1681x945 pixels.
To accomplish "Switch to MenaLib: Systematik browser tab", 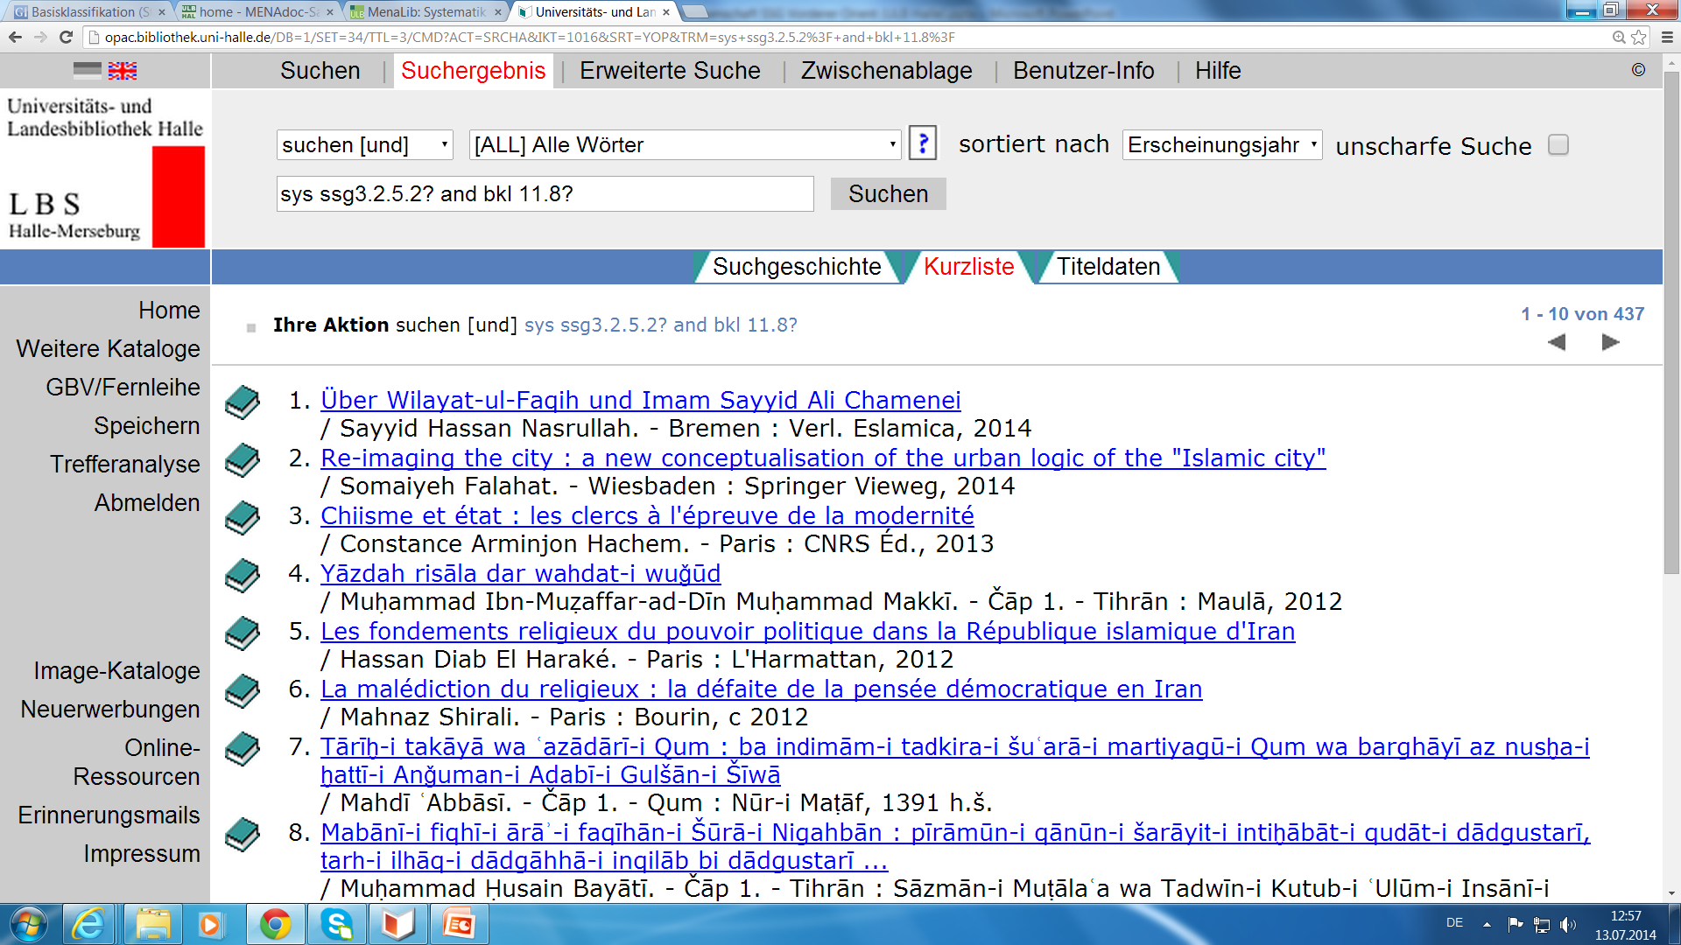I will click(426, 11).
